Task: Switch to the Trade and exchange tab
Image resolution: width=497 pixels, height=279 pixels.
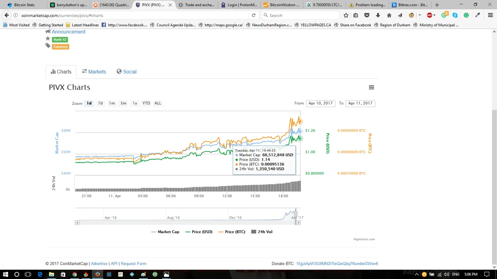Action: click(195, 5)
